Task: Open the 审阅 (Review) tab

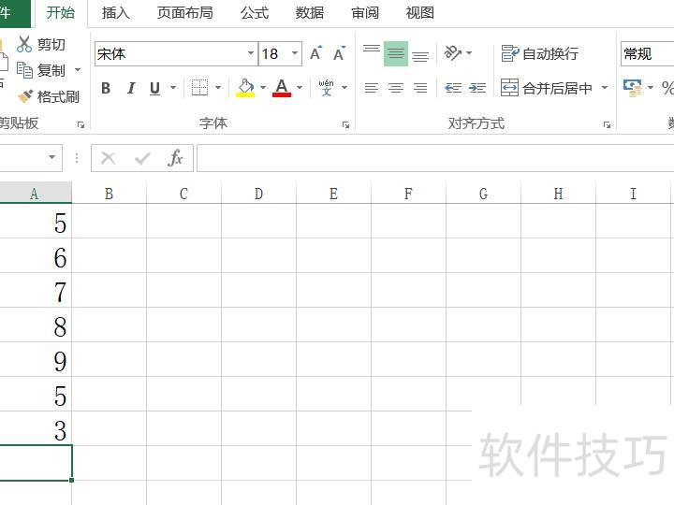Action: (x=365, y=13)
